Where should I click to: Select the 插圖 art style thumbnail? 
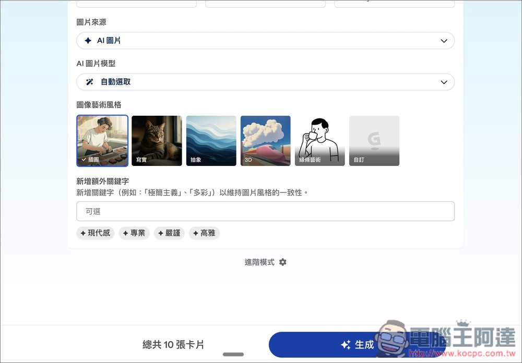pyautogui.click(x=102, y=140)
